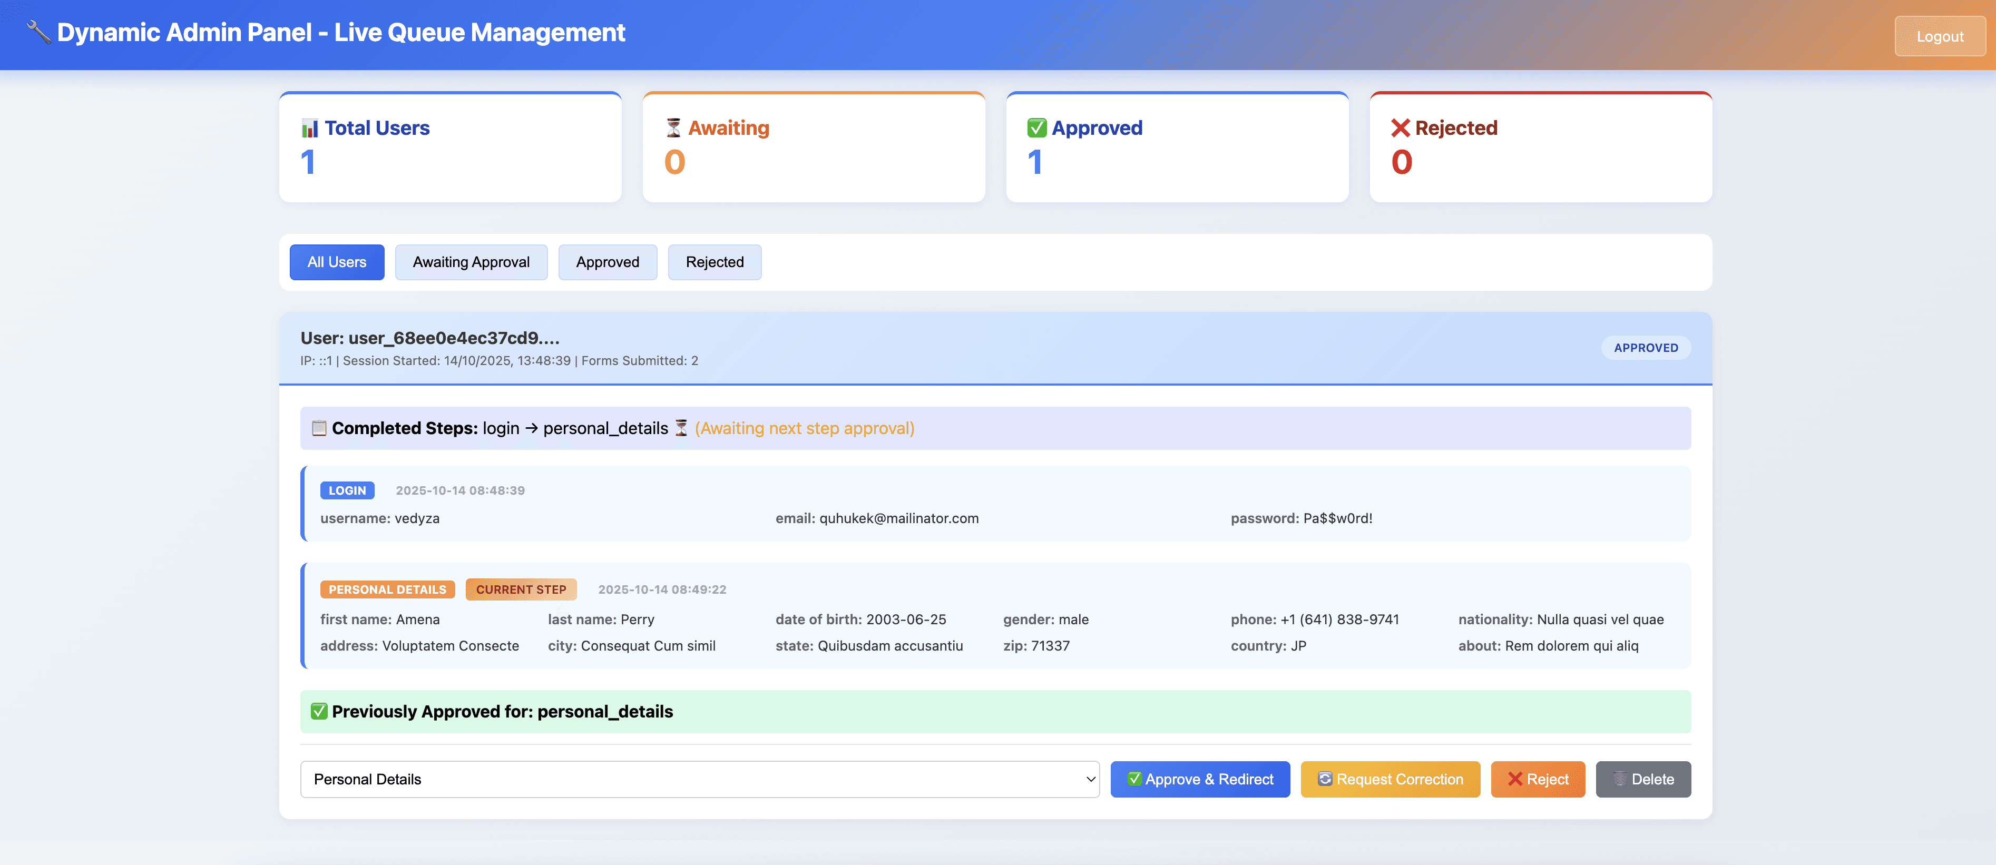The image size is (1996, 865).
Task: Click the hourglass icon beside Awaiting
Action: 673,128
